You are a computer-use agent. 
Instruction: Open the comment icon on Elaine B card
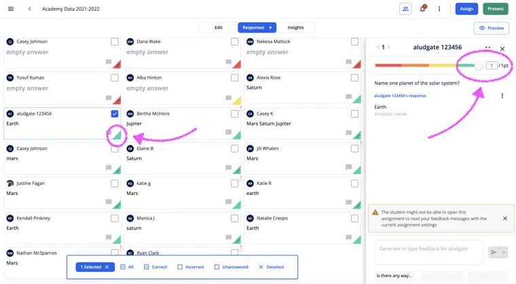tap(228, 167)
